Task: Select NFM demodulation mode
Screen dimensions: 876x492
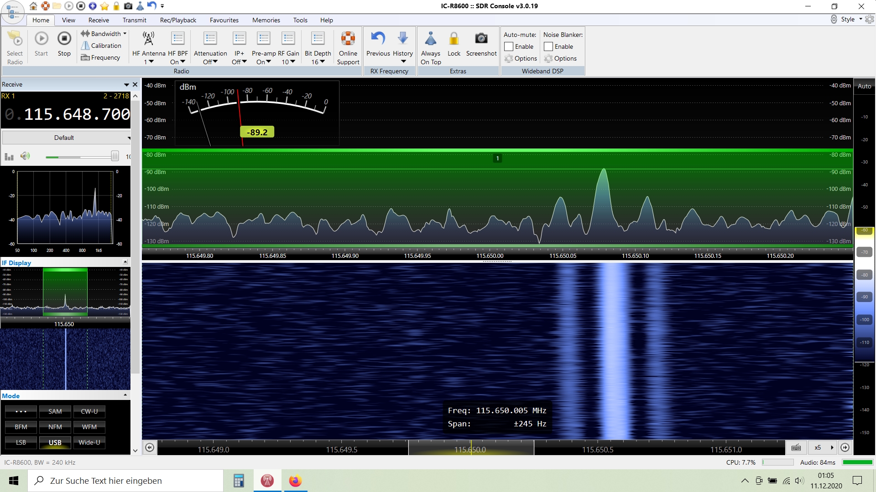Action: point(55,427)
